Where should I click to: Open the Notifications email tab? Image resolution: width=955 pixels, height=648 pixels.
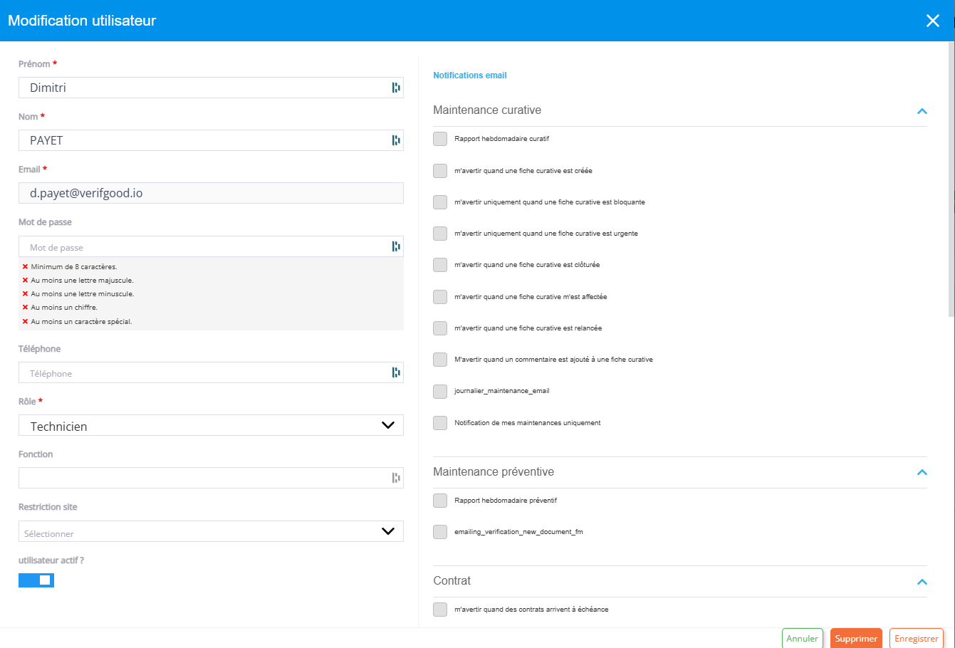click(470, 75)
